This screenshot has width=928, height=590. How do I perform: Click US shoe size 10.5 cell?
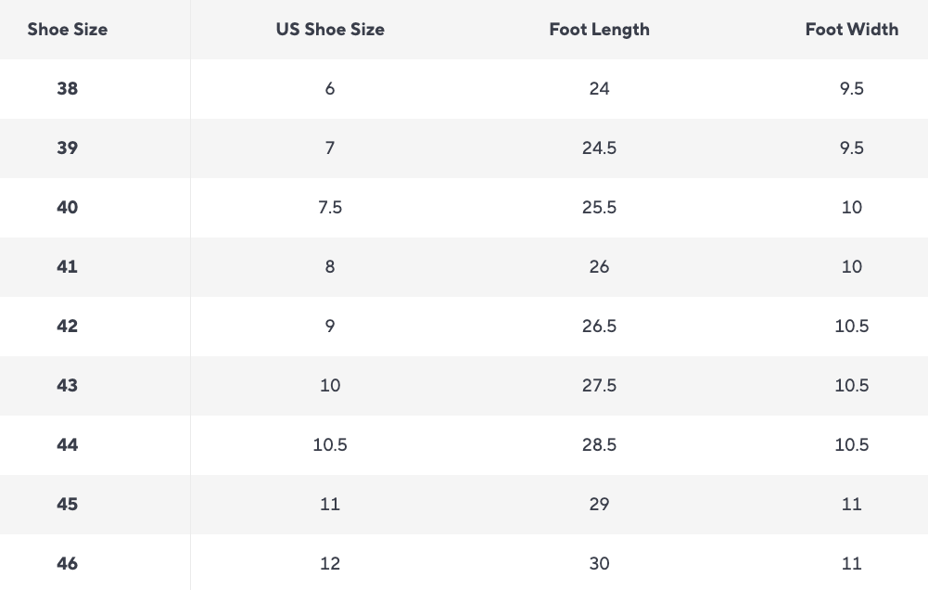(330, 445)
